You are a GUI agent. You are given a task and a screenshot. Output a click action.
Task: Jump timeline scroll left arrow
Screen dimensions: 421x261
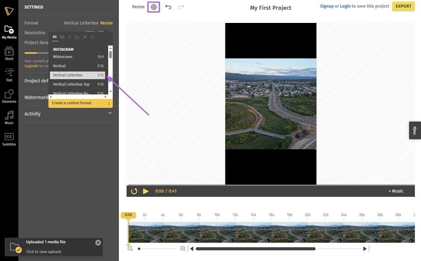pos(192,249)
